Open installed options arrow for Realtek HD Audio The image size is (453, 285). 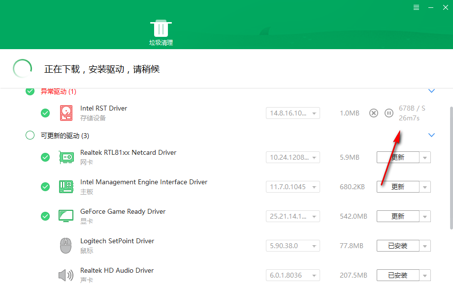[x=424, y=275]
